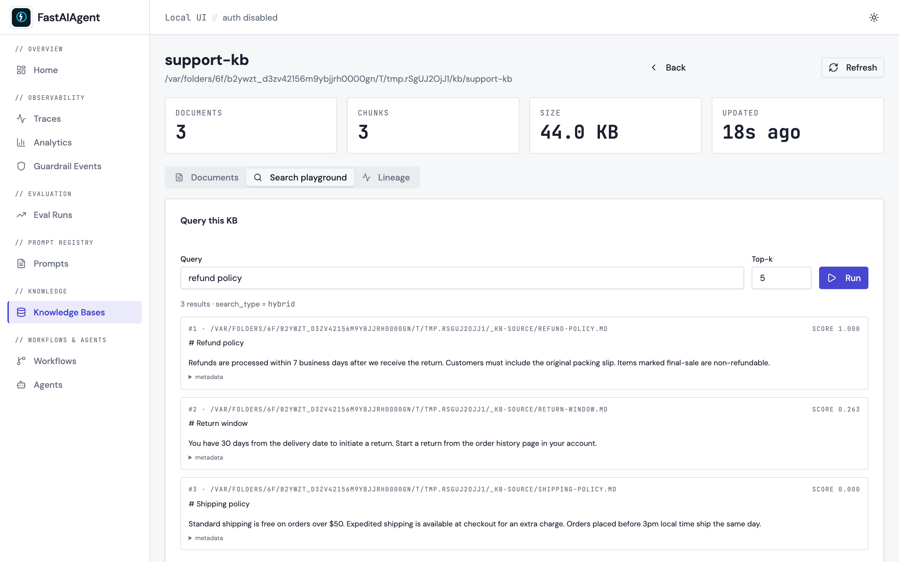The width and height of the screenshot is (899, 562).
Task: Click 'SCORE 1.000' on first result
Action: tap(836, 329)
